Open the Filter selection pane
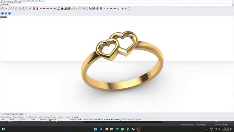Viewport: 234px width, 132px height. [124, 120]
